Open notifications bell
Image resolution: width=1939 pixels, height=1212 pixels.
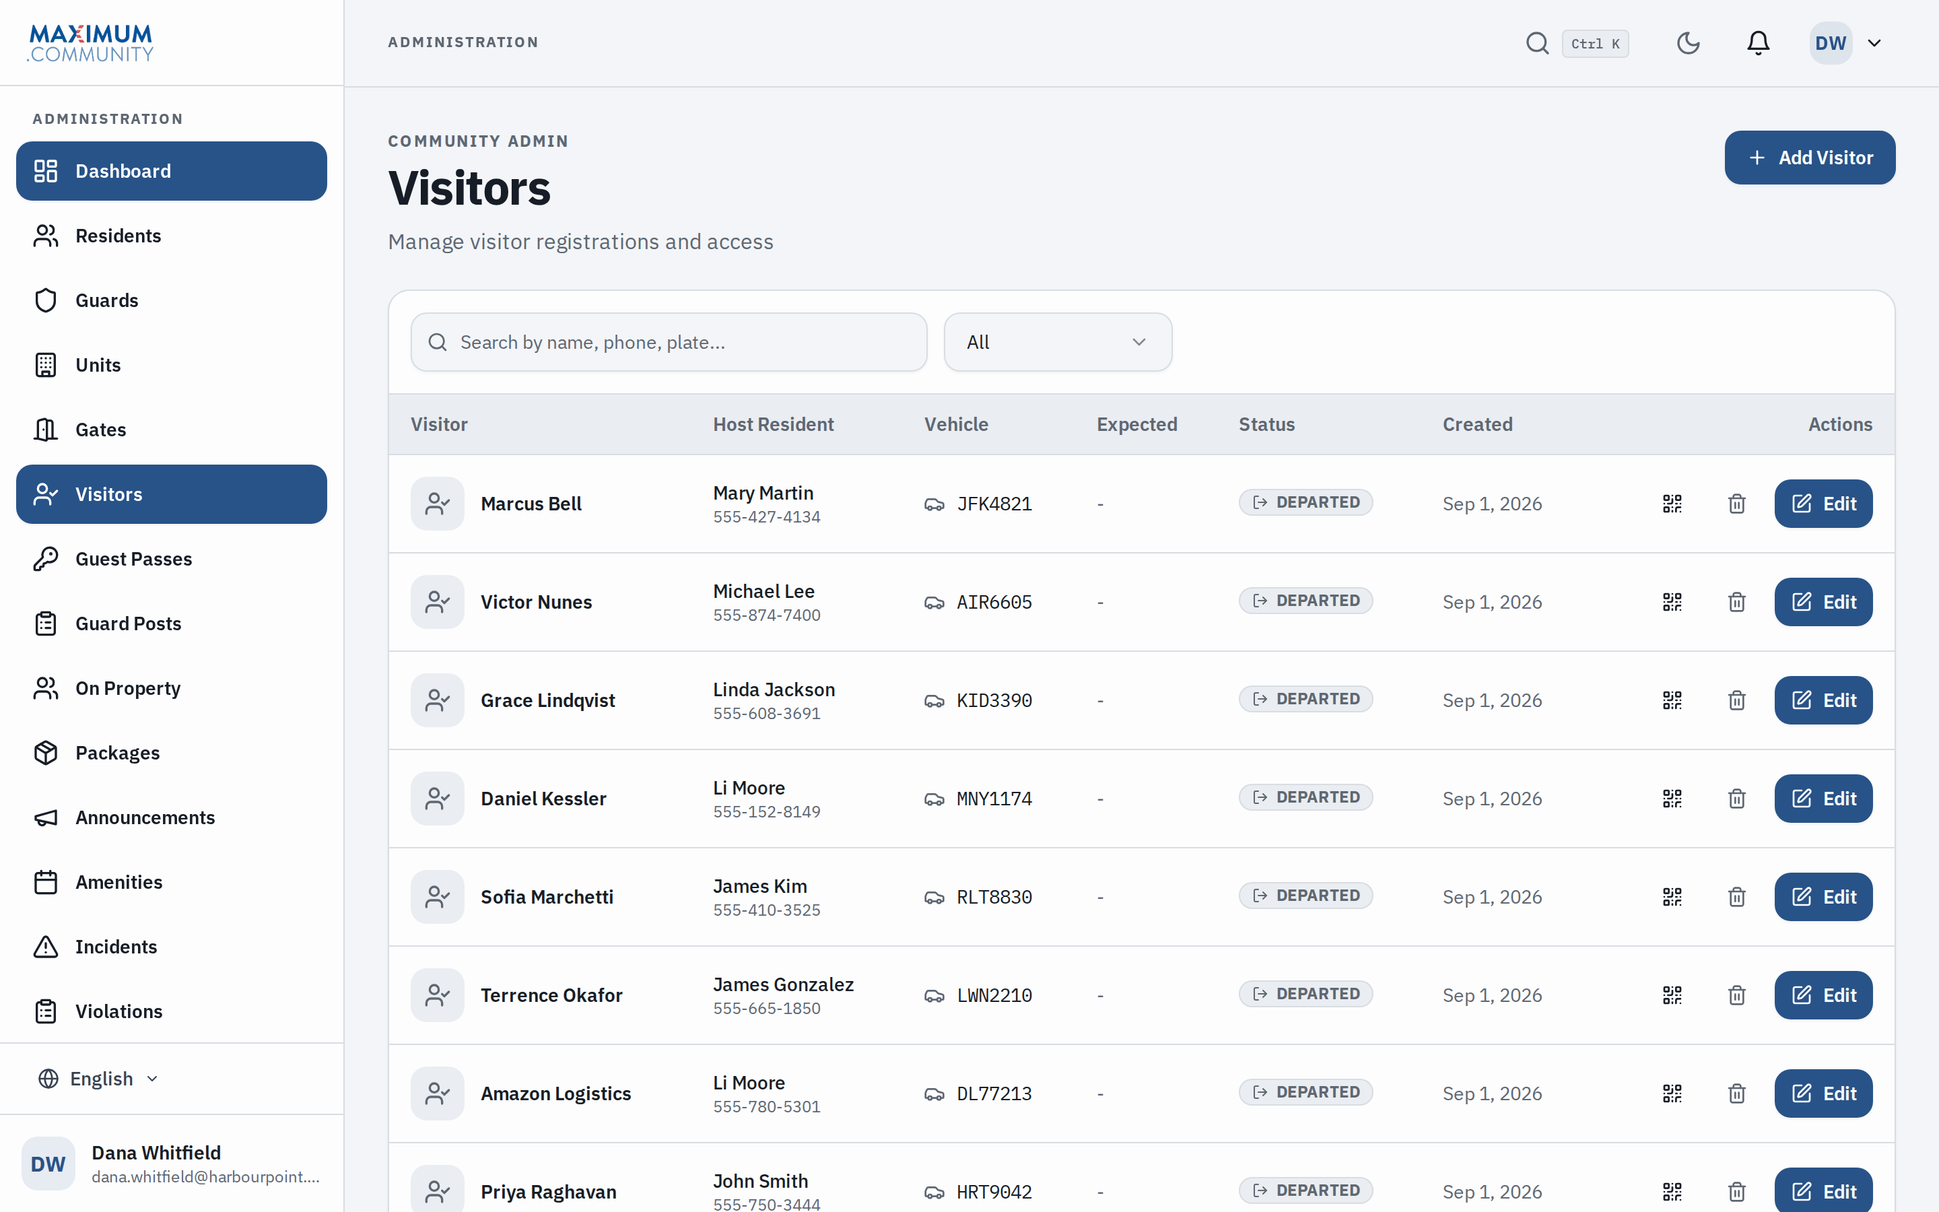pos(1758,43)
